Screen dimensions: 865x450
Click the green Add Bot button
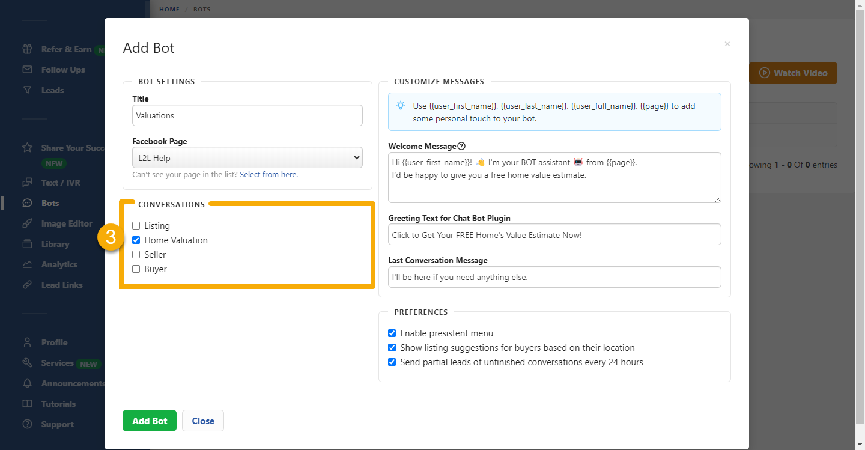[x=149, y=421]
